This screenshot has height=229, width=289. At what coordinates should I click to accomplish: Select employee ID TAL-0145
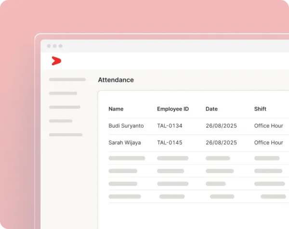pyautogui.click(x=170, y=143)
